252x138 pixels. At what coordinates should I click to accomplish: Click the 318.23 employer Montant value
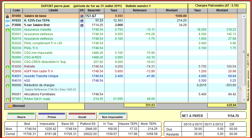coord(231,30)
